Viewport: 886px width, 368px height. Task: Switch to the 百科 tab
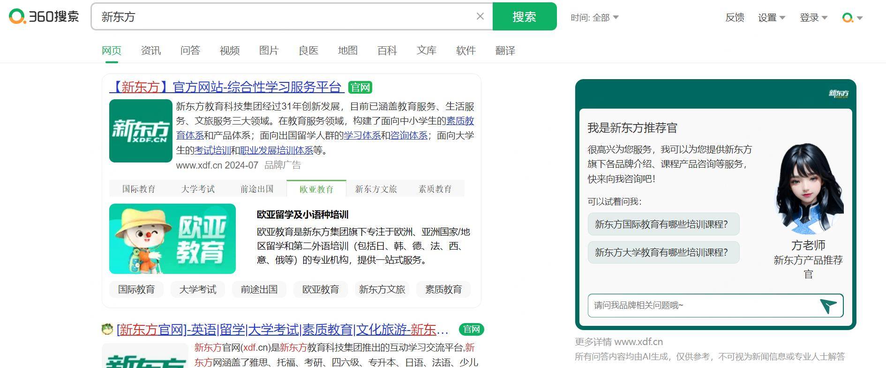point(387,51)
